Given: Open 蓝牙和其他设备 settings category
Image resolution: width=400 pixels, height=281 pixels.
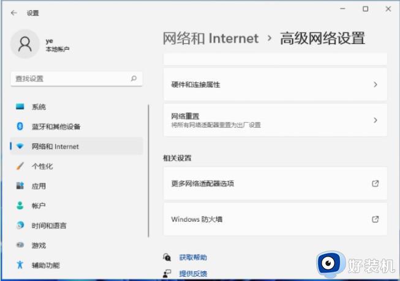Looking at the screenshot, I should (77, 126).
